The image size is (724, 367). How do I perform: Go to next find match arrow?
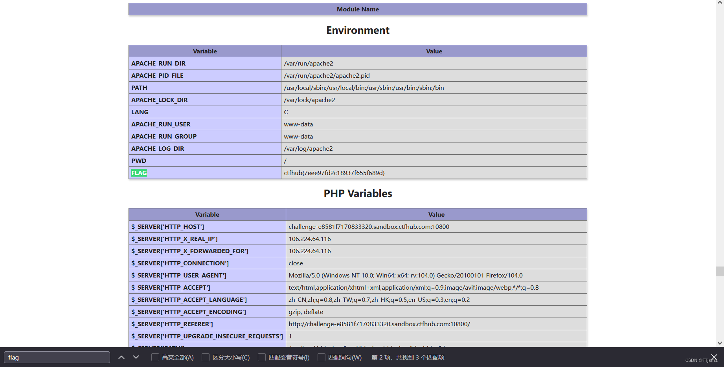click(x=136, y=357)
